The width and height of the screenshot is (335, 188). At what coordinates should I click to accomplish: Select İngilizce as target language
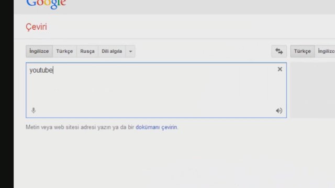[325, 51]
